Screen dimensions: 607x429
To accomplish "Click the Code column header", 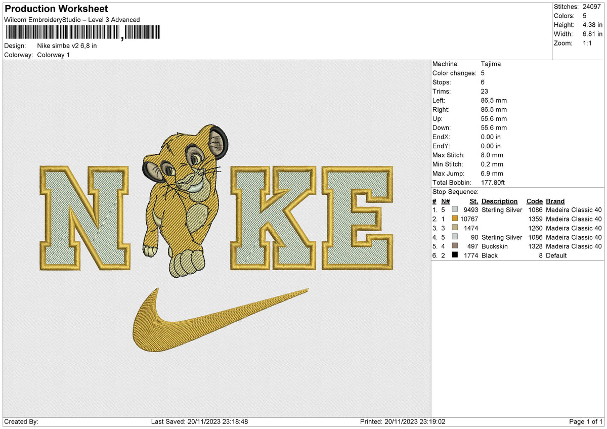I will click(535, 201).
